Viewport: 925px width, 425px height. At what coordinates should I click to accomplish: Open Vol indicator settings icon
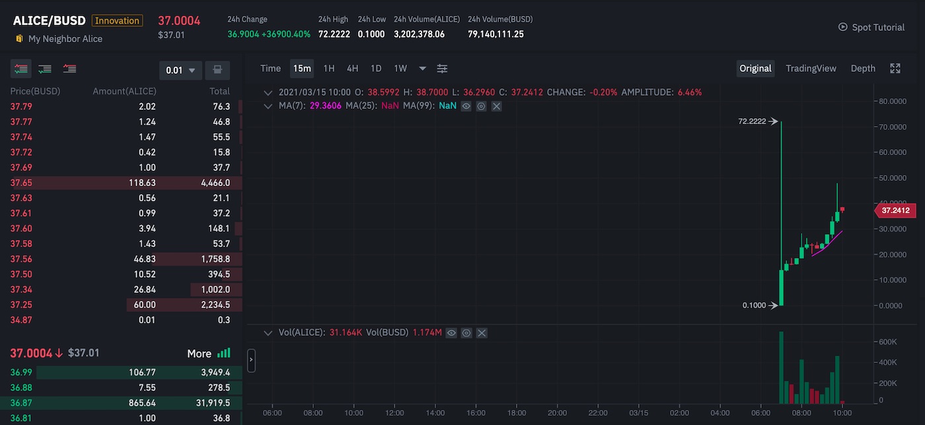tap(466, 333)
